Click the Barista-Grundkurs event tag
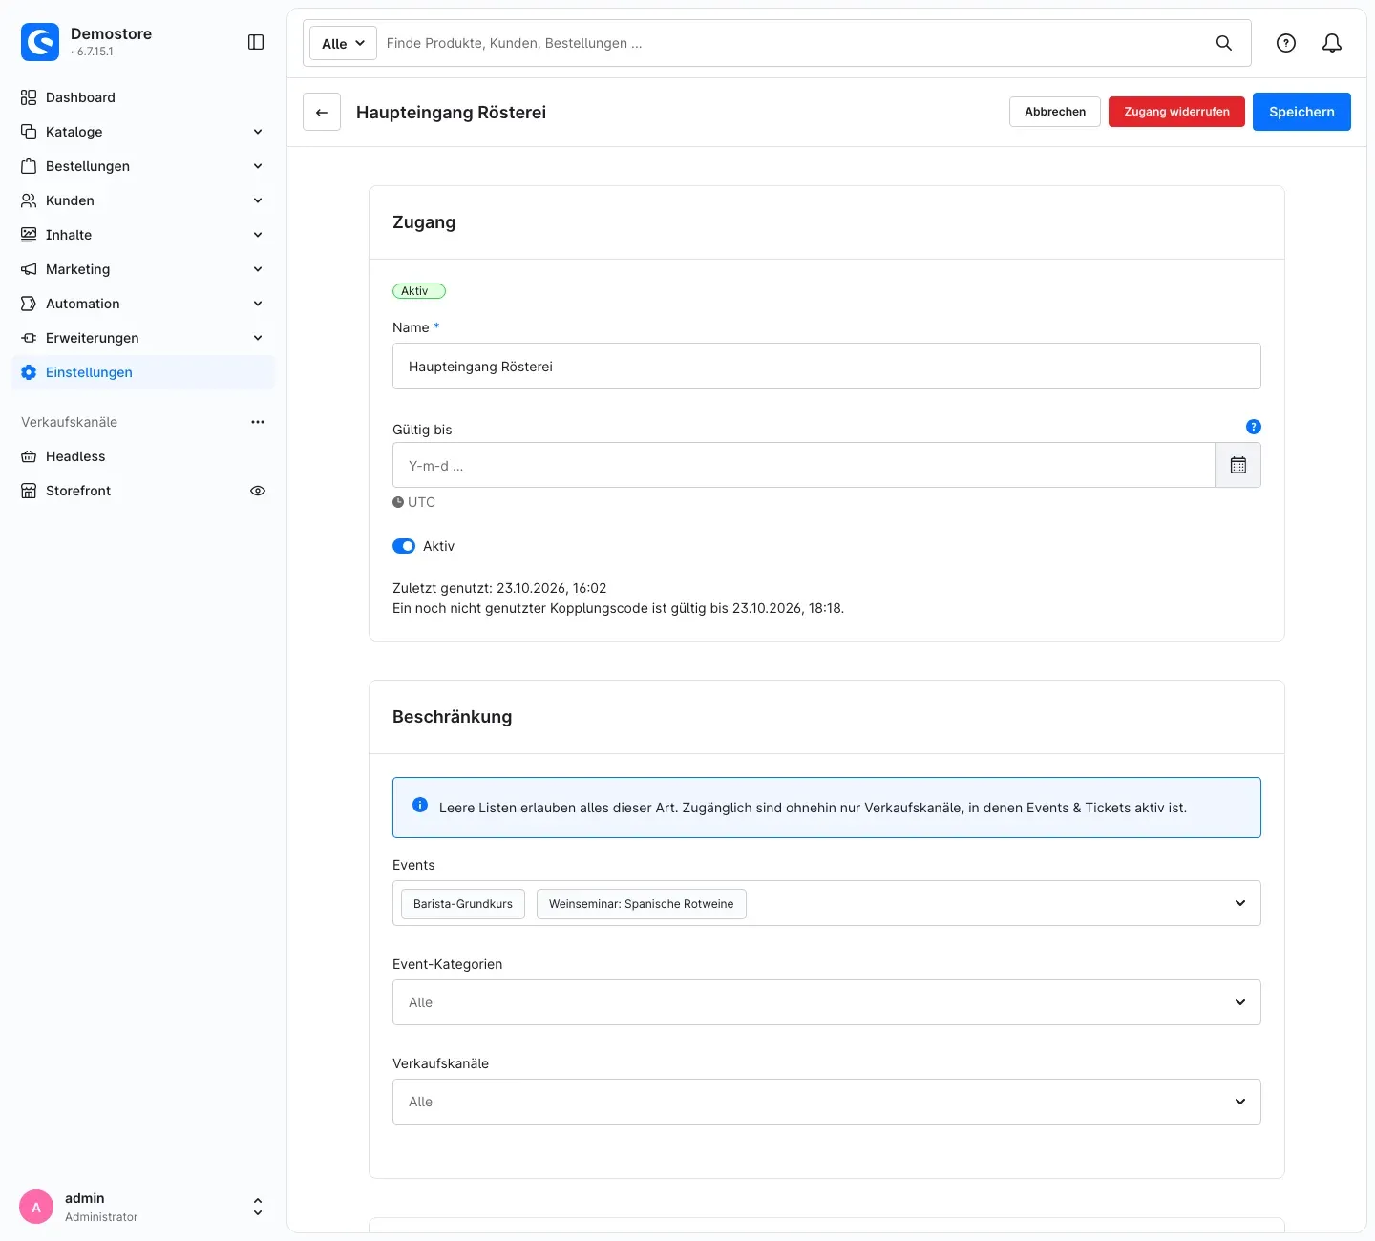The height and width of the screenshot is (1241, 1375). point(463,903)
